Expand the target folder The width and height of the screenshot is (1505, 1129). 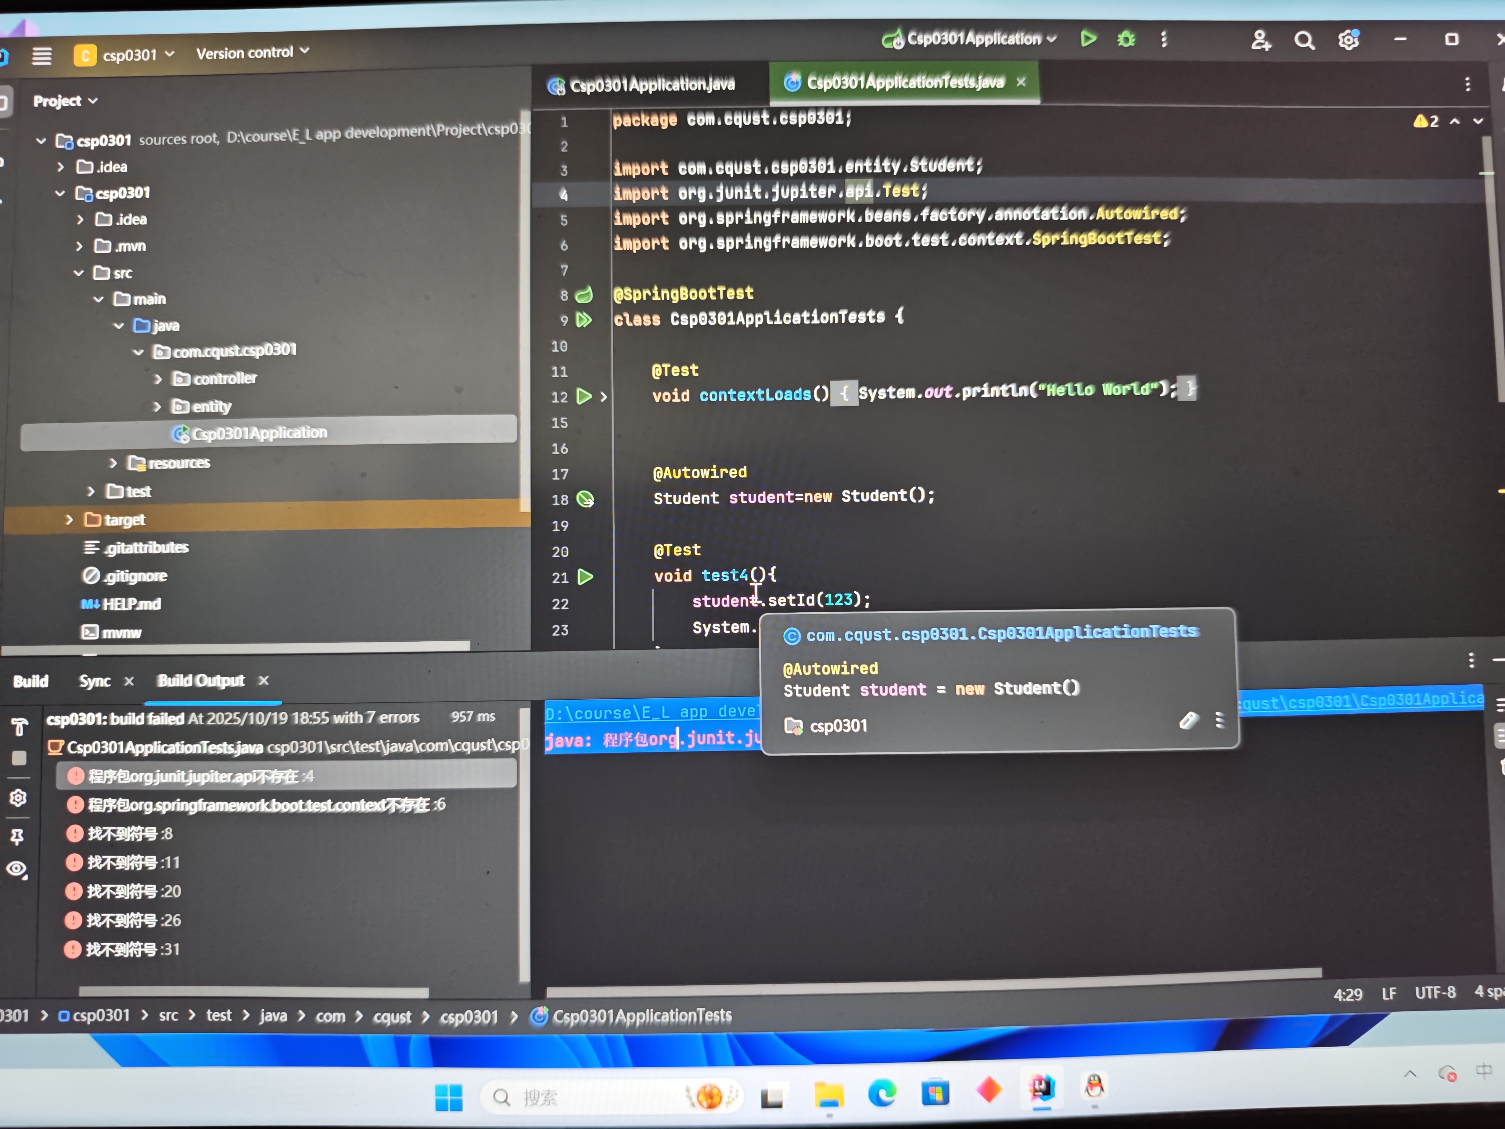click(x=69, y=520)
